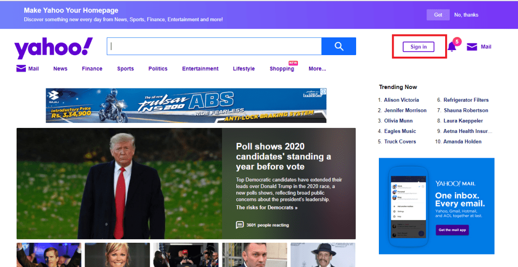Go to the Sports section

pyautogui.click(x=125, y=69)
